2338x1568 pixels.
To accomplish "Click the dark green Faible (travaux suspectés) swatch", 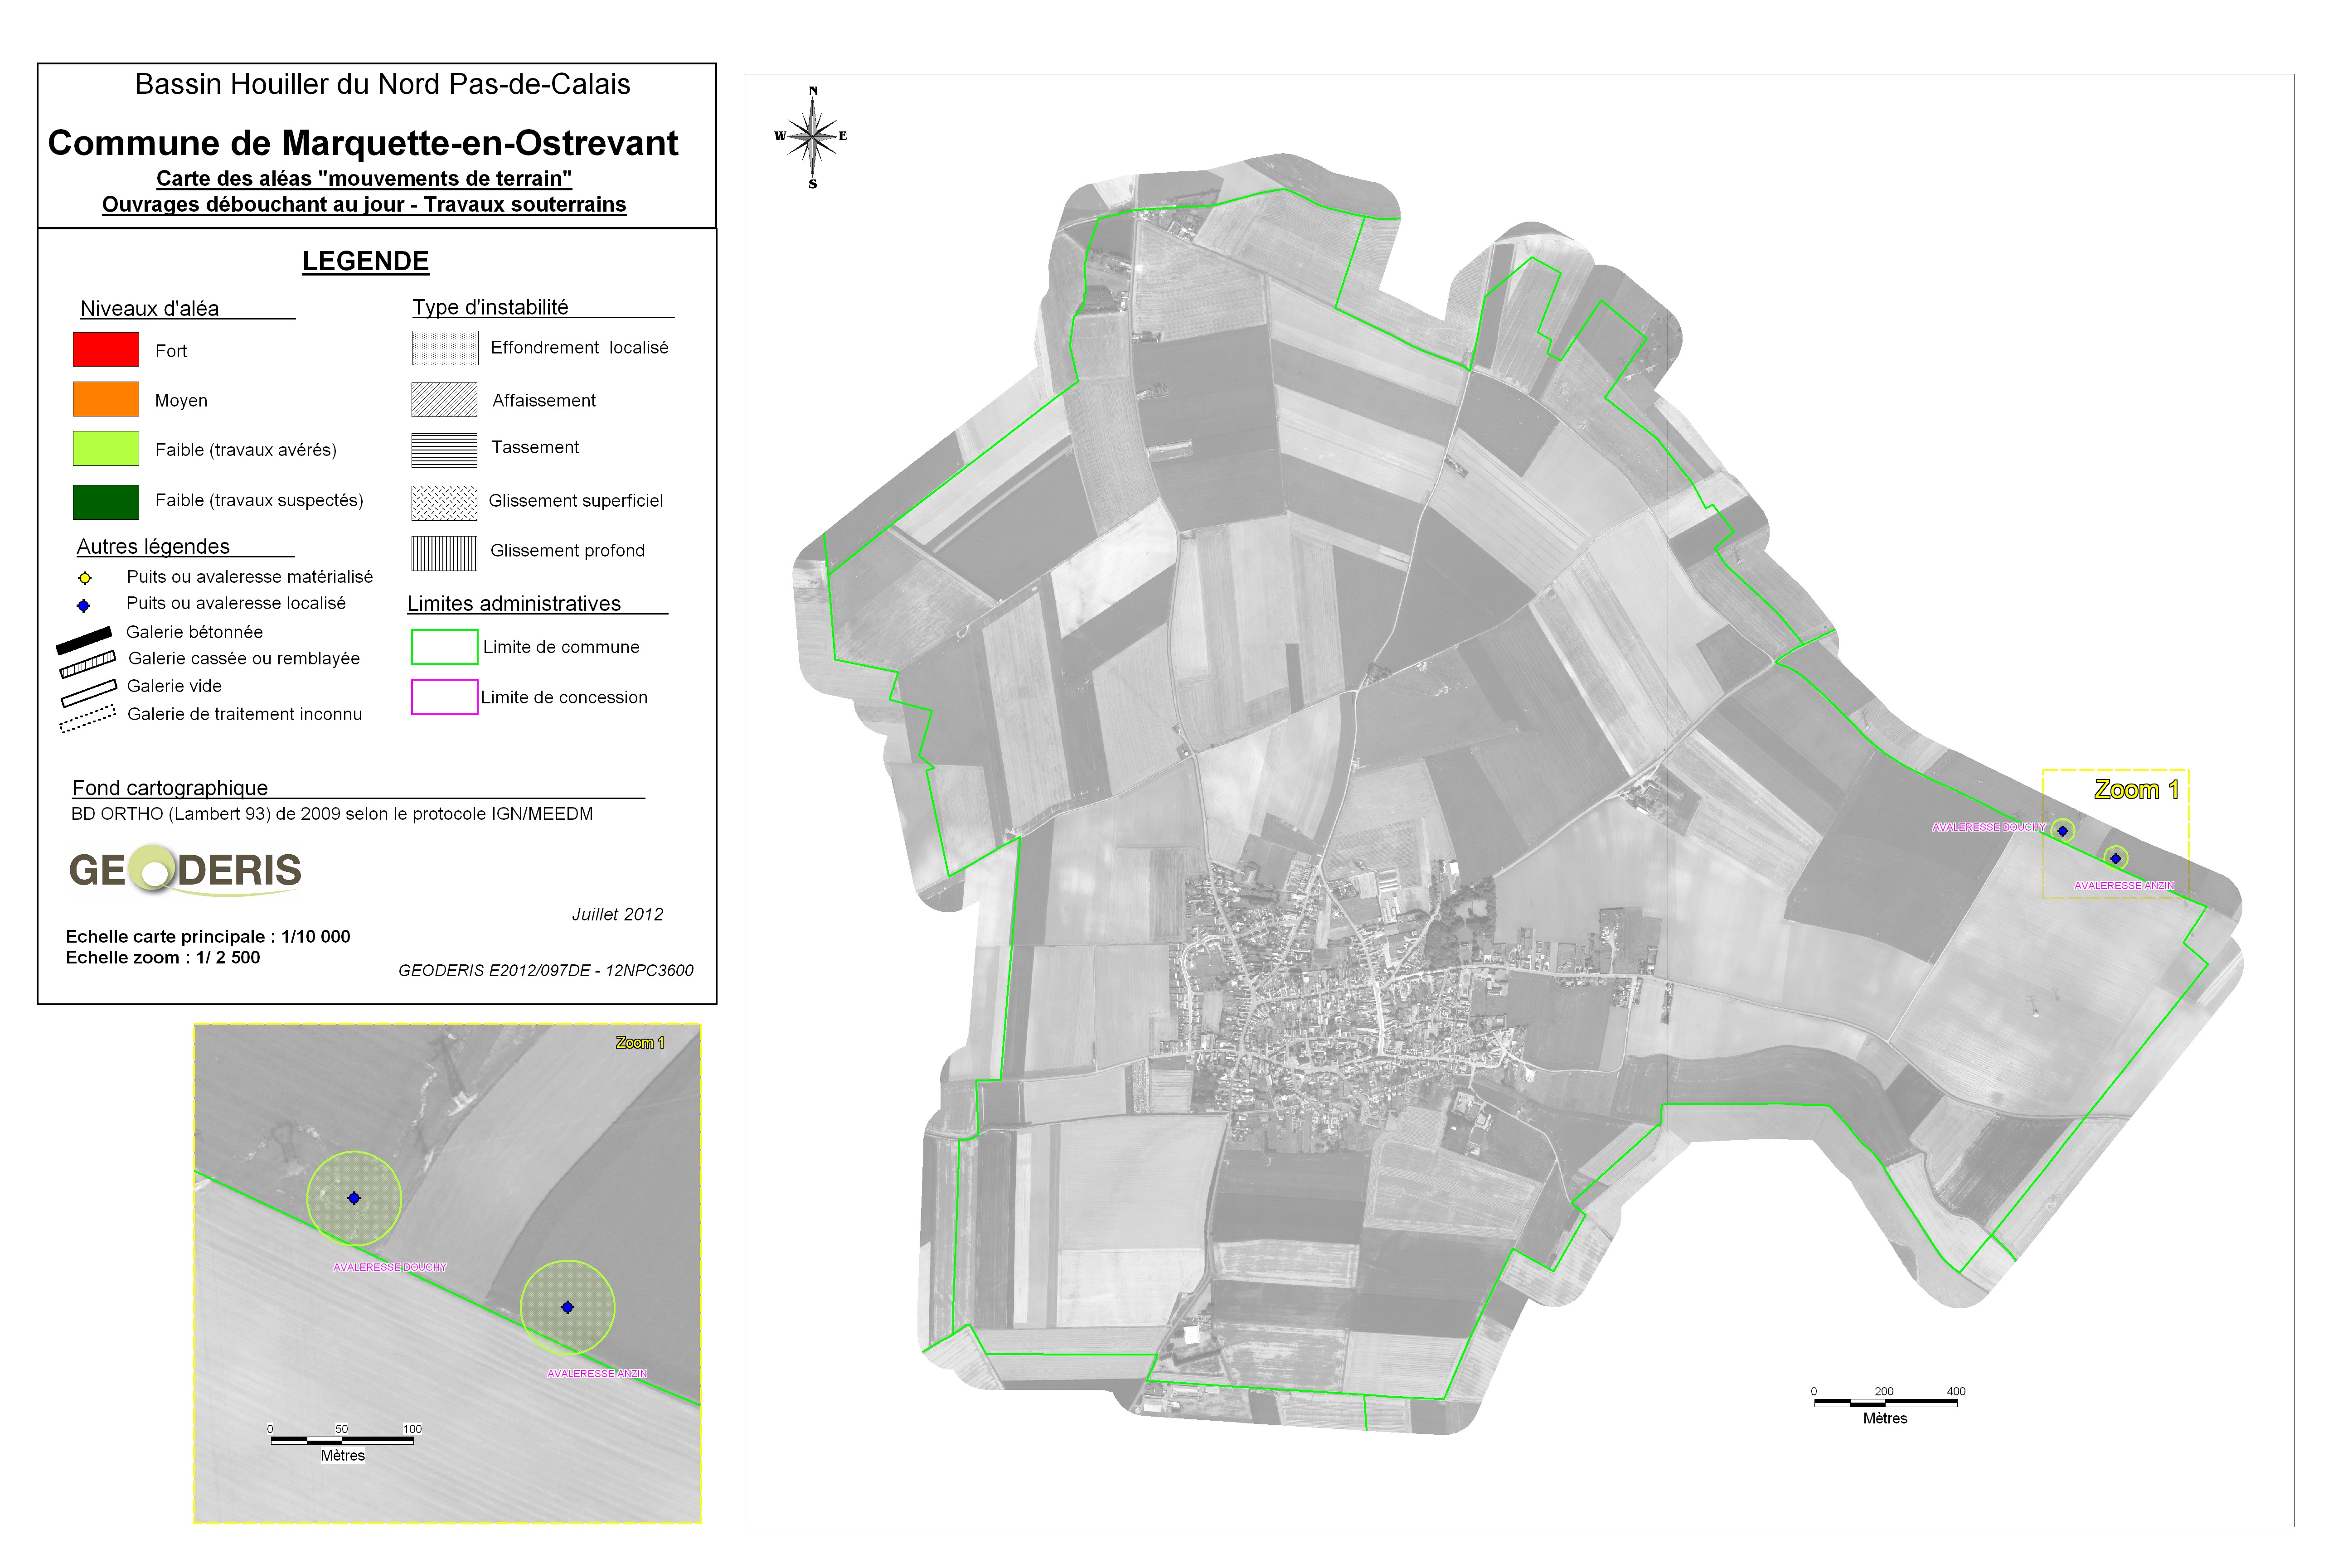I will [x=106, y=502].
